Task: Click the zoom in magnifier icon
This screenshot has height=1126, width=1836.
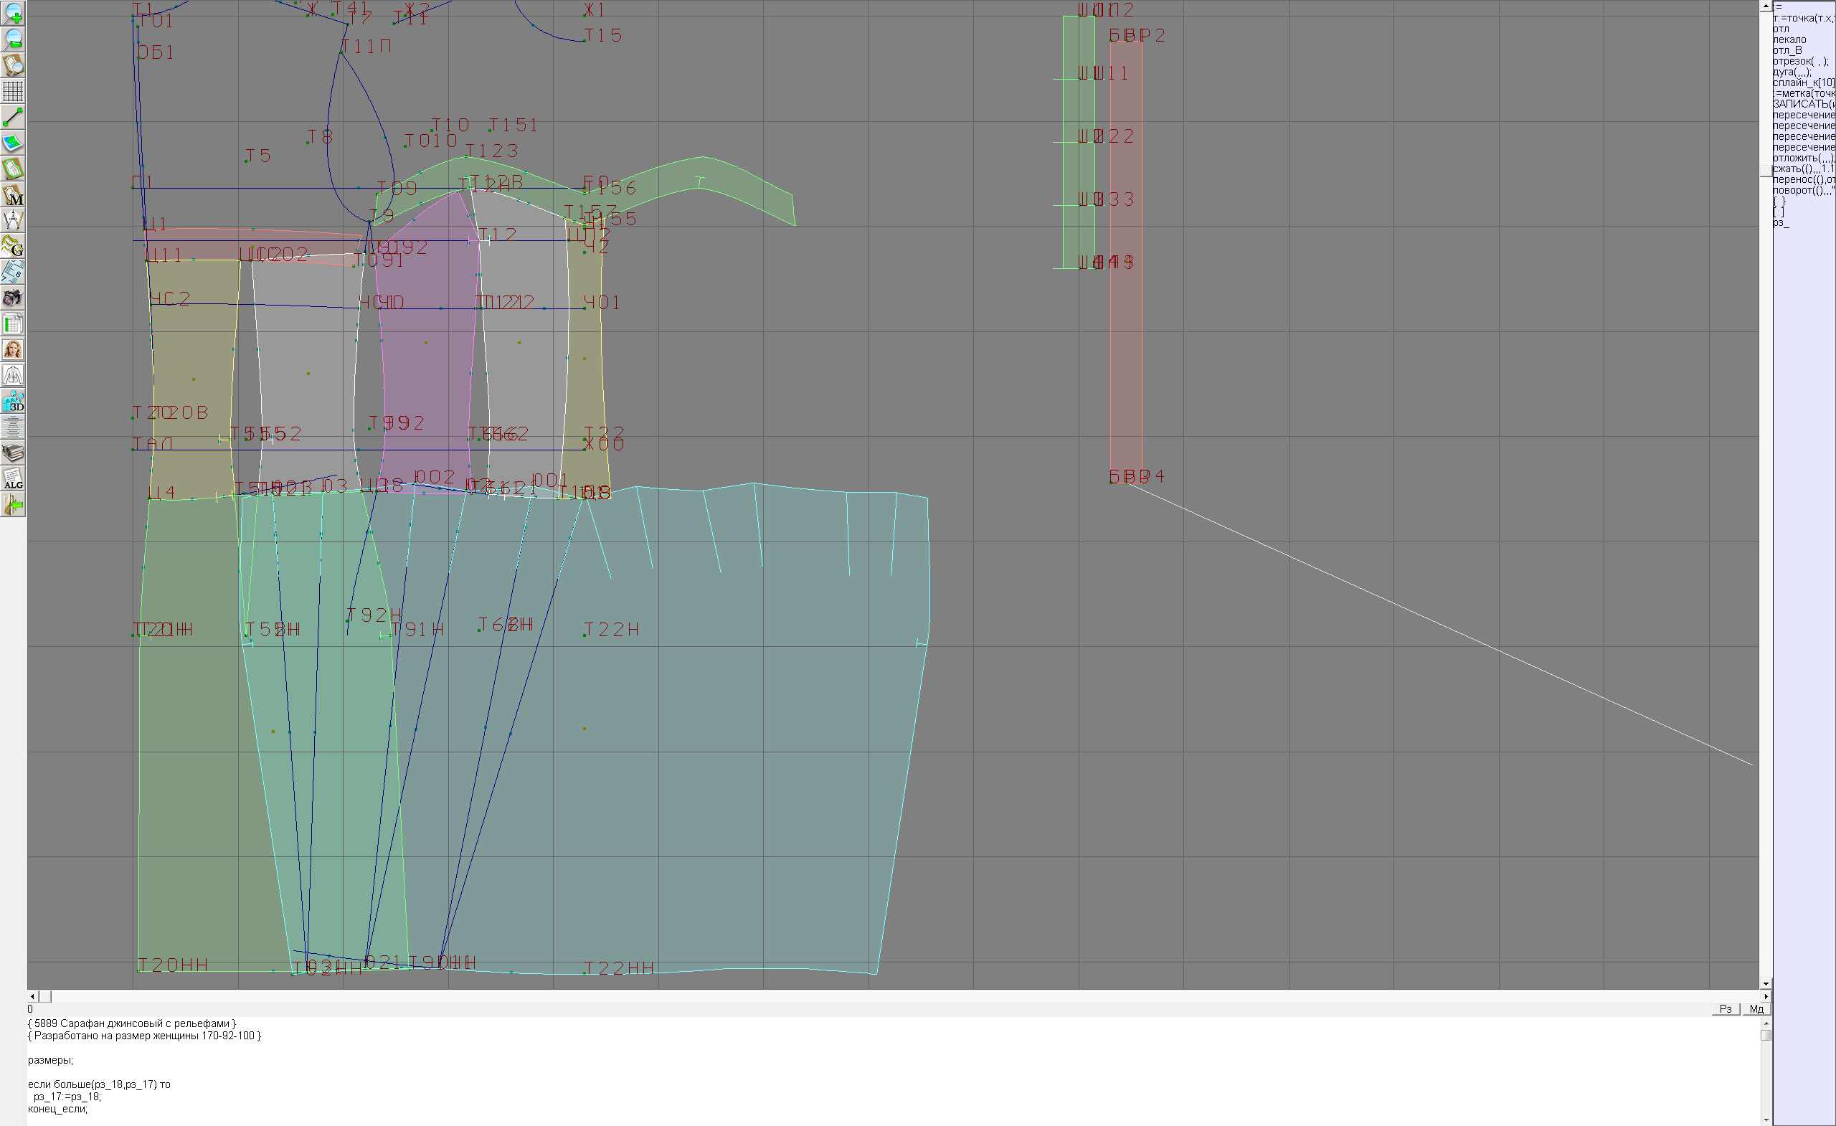Action: [13, 14]
